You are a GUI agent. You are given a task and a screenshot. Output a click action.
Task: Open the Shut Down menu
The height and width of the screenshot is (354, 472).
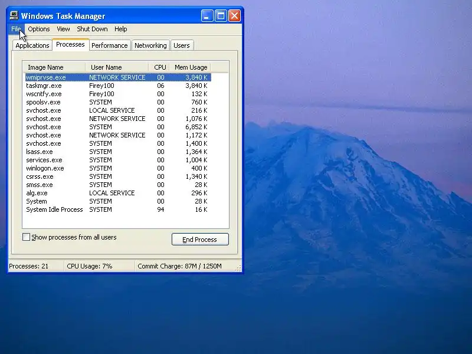[x=92, y=29]
